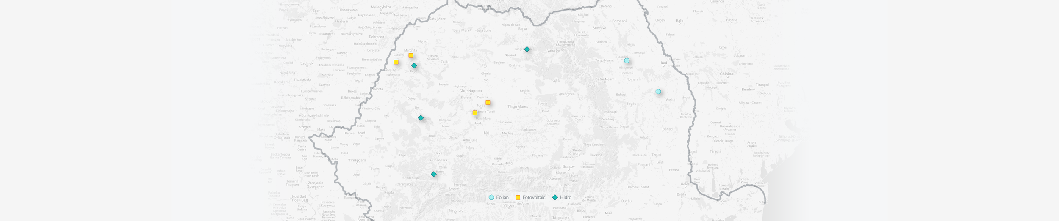1059x221 pixels.
Task: Click the yellow photovoltaic marker on Câmpia Turzii
Action: pyautogui.click(x=475, y=113)
